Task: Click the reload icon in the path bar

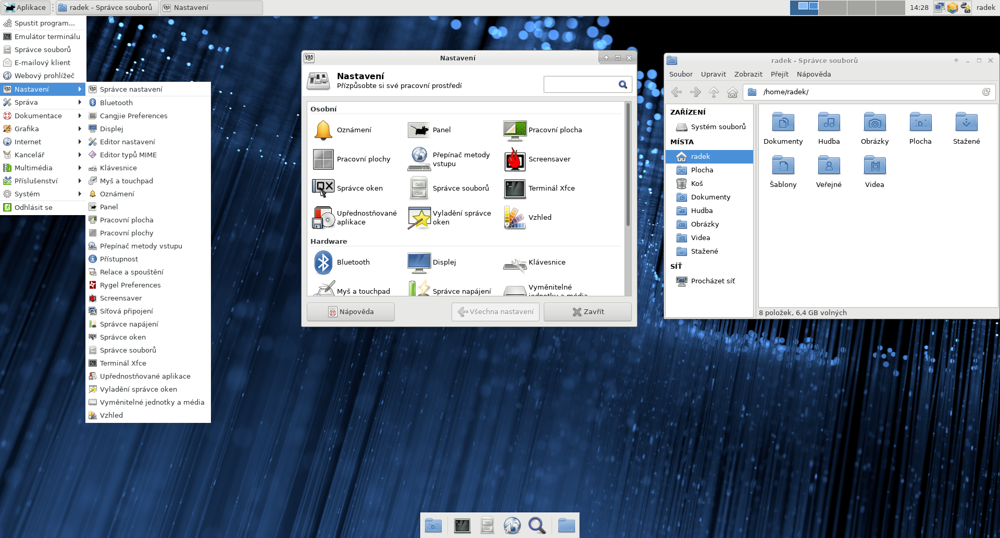Action: tap(986, 92)
